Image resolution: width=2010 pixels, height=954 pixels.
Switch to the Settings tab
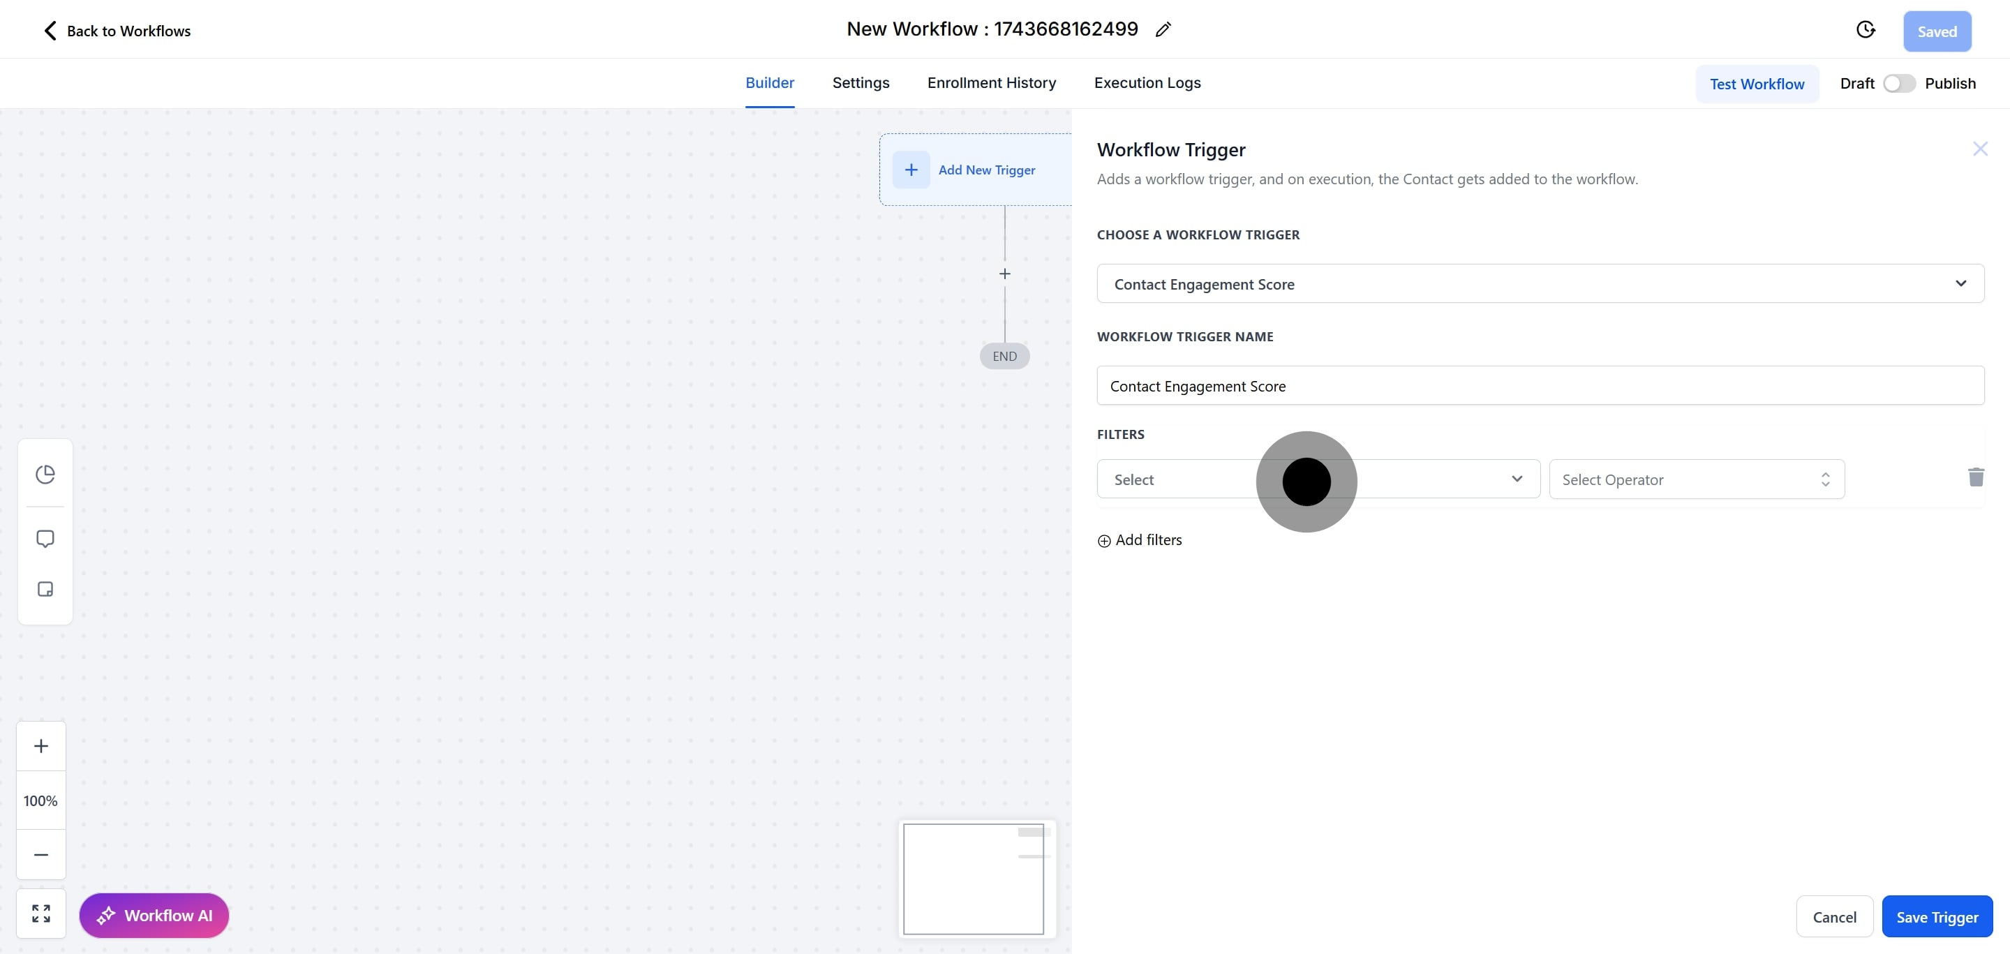(x=860, y=82)
